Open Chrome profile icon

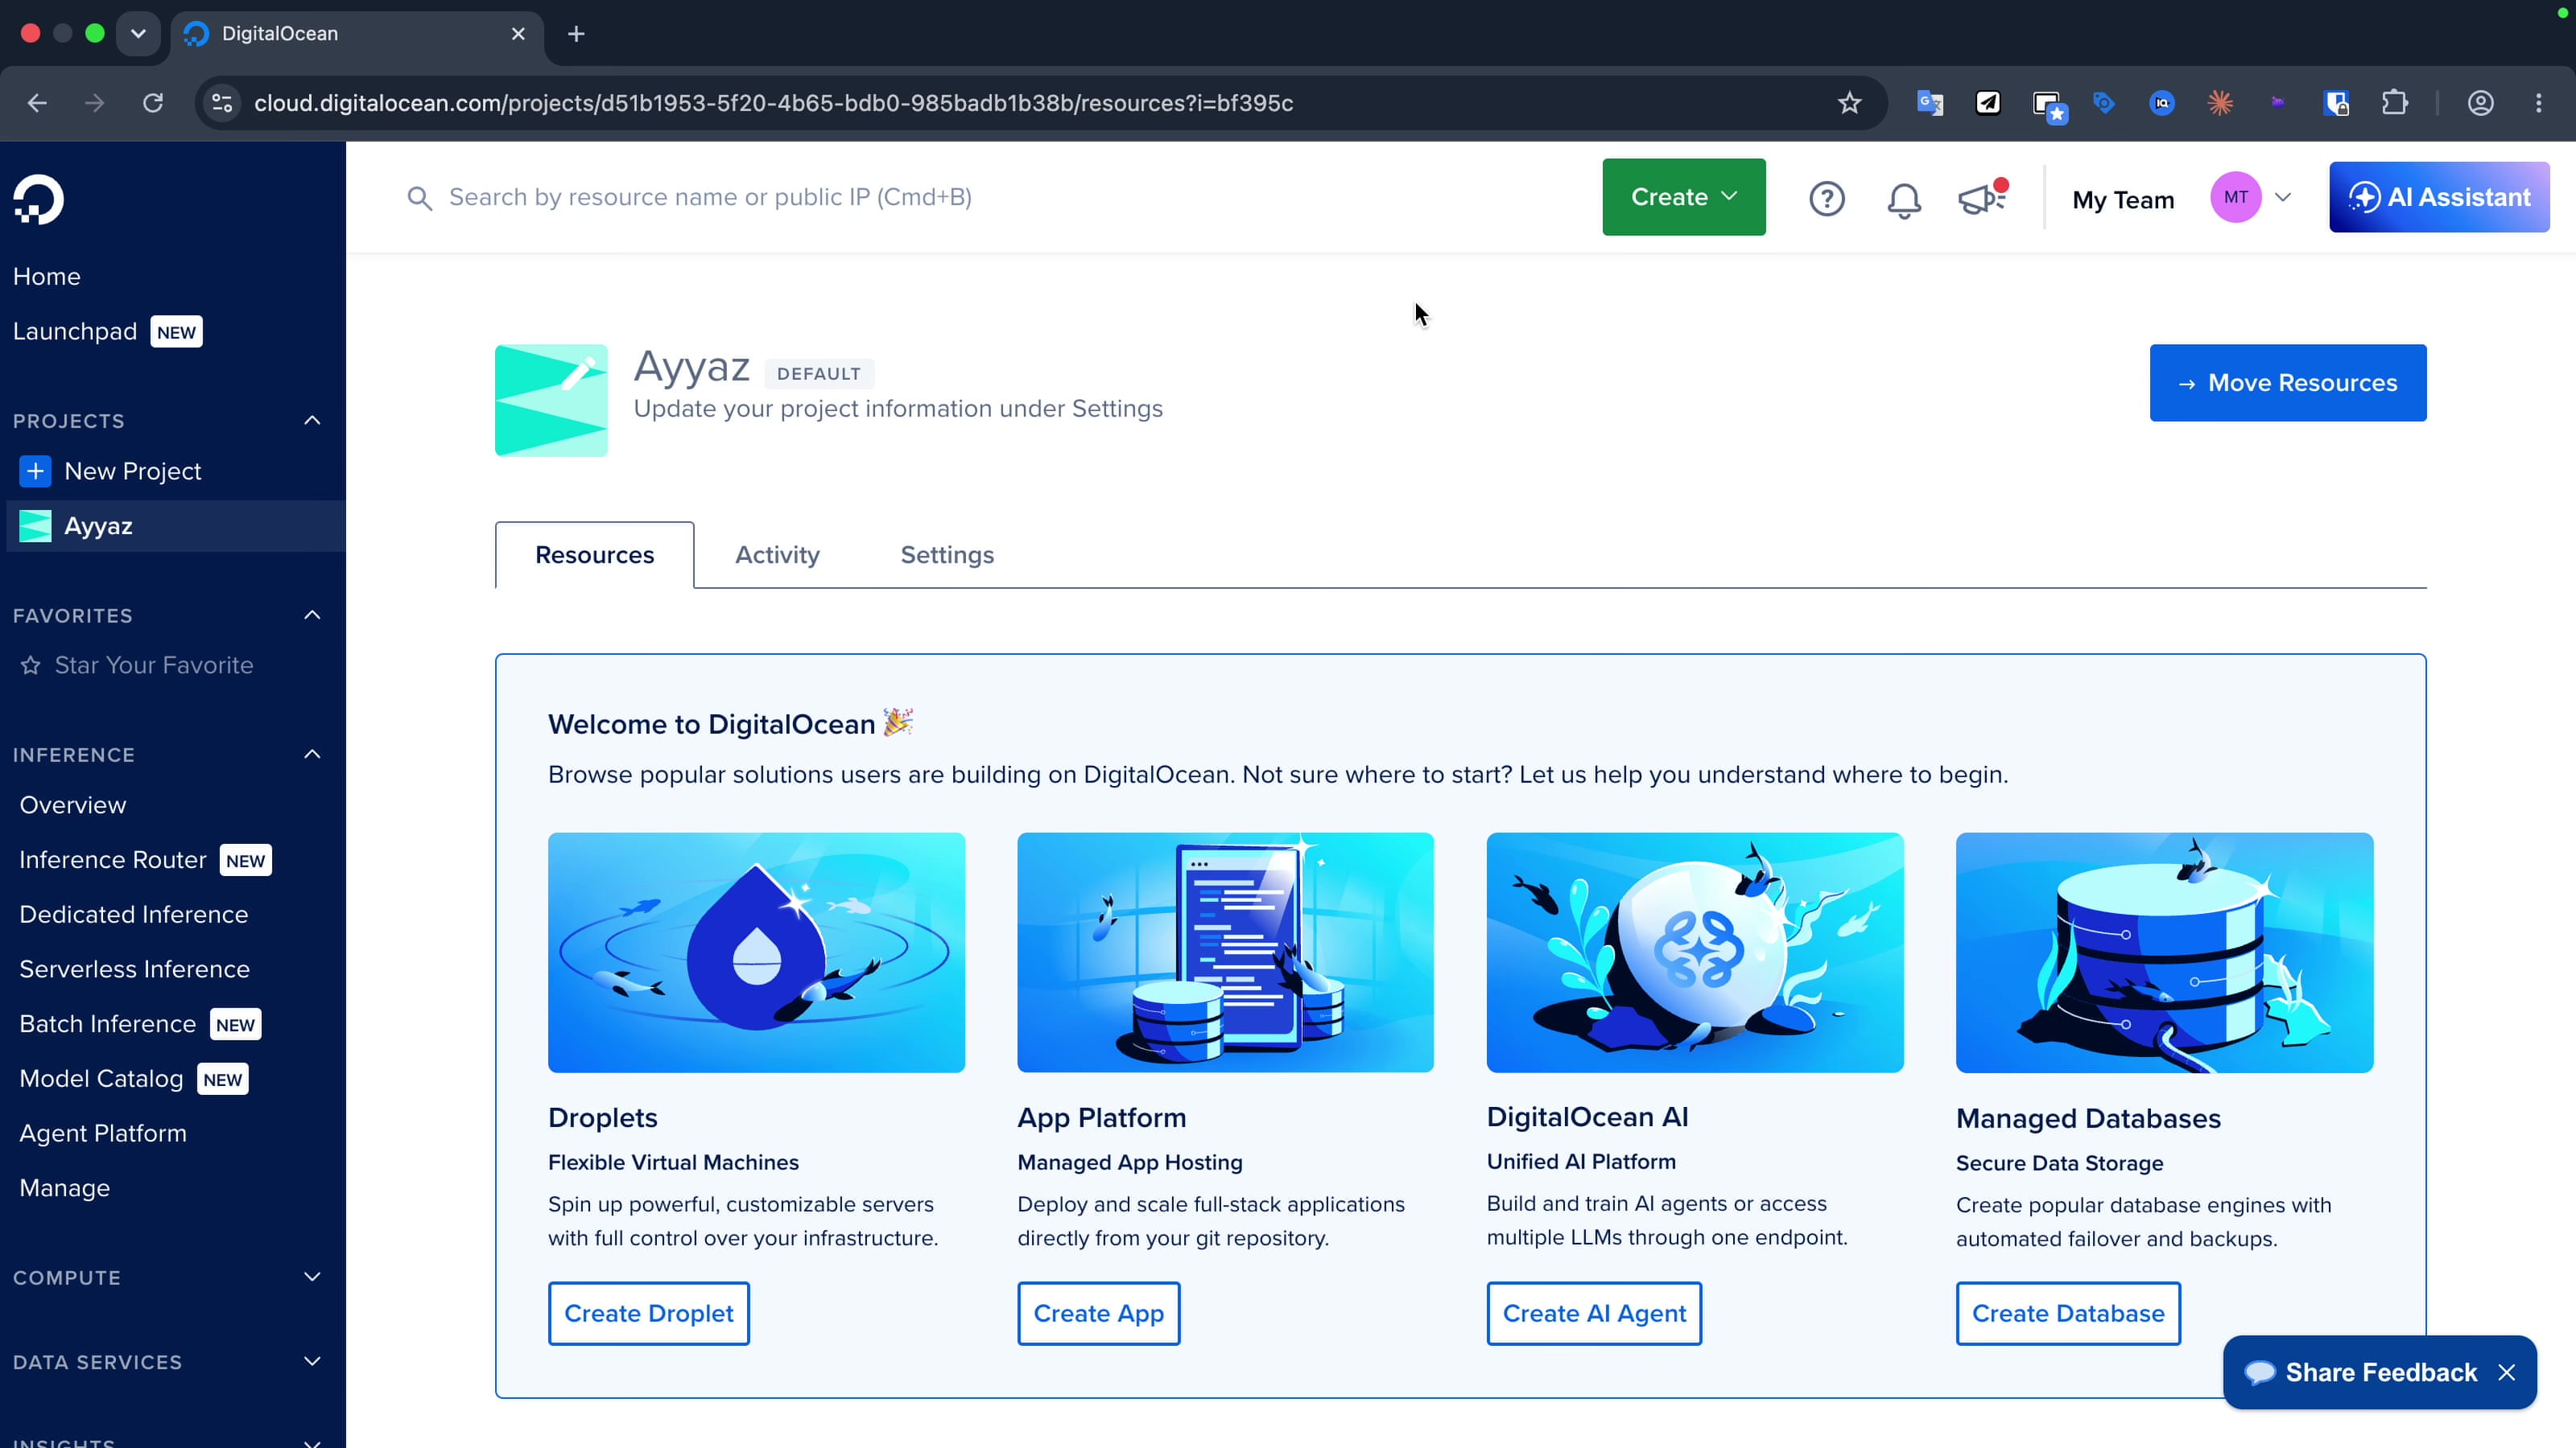[x=2480, y=103]
